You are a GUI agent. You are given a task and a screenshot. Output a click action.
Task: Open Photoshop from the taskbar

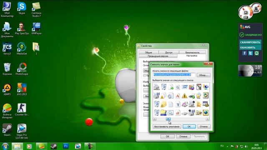coord(66,146)
